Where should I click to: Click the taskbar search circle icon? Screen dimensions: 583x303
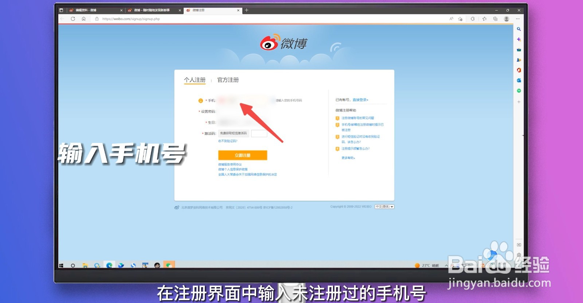pos(73,265)
